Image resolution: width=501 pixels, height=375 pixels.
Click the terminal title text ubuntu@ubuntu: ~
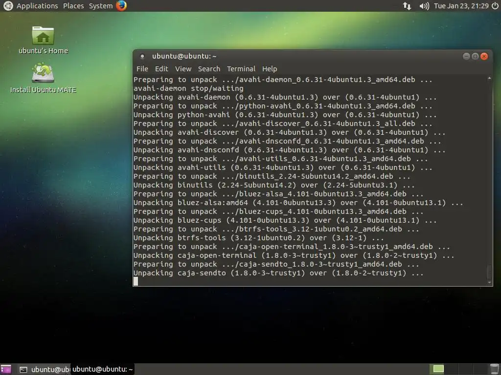pos(184,57)
